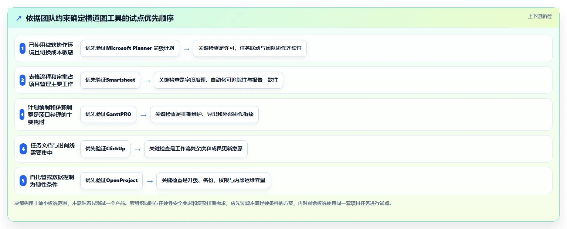Select the 优先验证OpenProject box
The width and height of the screenshot is (567, 229).
[x=111, y=181]
